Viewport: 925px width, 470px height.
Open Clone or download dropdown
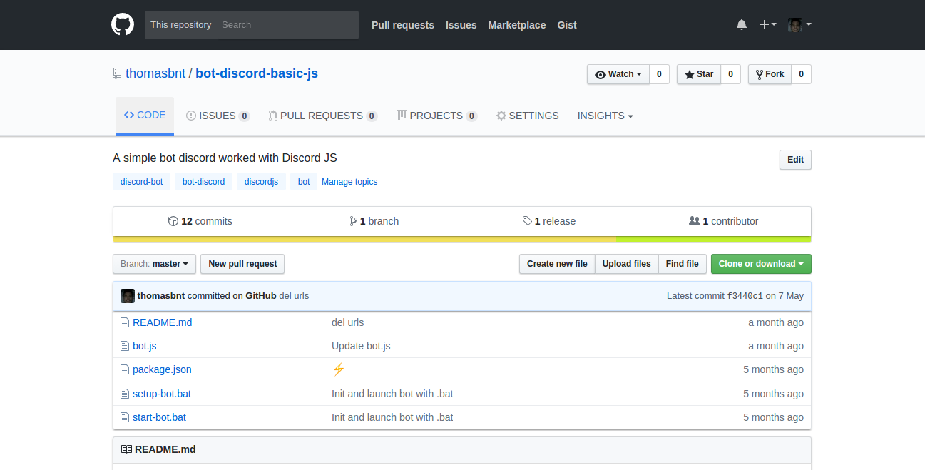[x=761, y=264]
